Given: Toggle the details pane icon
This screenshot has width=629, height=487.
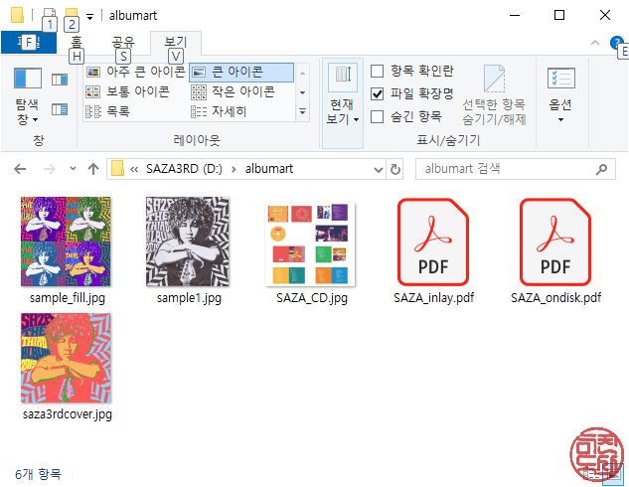Looking at the screenshot, I should point(60,109).
